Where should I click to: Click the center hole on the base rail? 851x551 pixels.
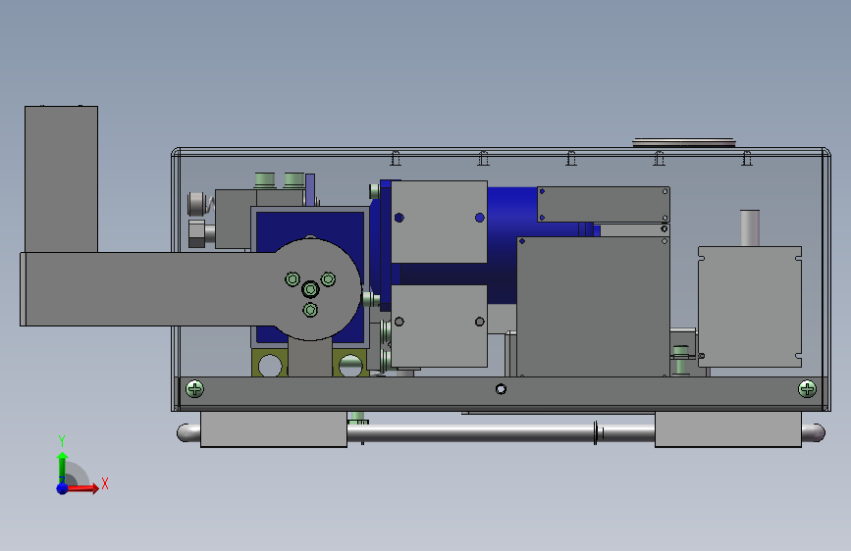point(501,389)
